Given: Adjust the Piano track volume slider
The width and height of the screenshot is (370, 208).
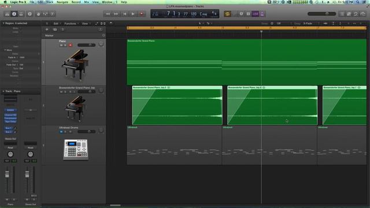Looking at the screenshot, I should pos(87,45).
